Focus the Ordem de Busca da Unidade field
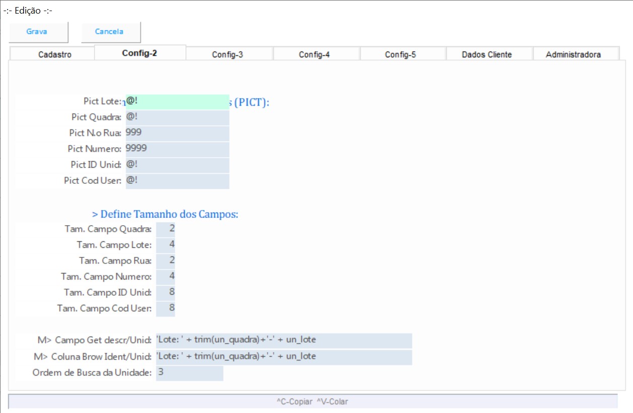Viewport: 633px width, 413px height. (189, 373)
